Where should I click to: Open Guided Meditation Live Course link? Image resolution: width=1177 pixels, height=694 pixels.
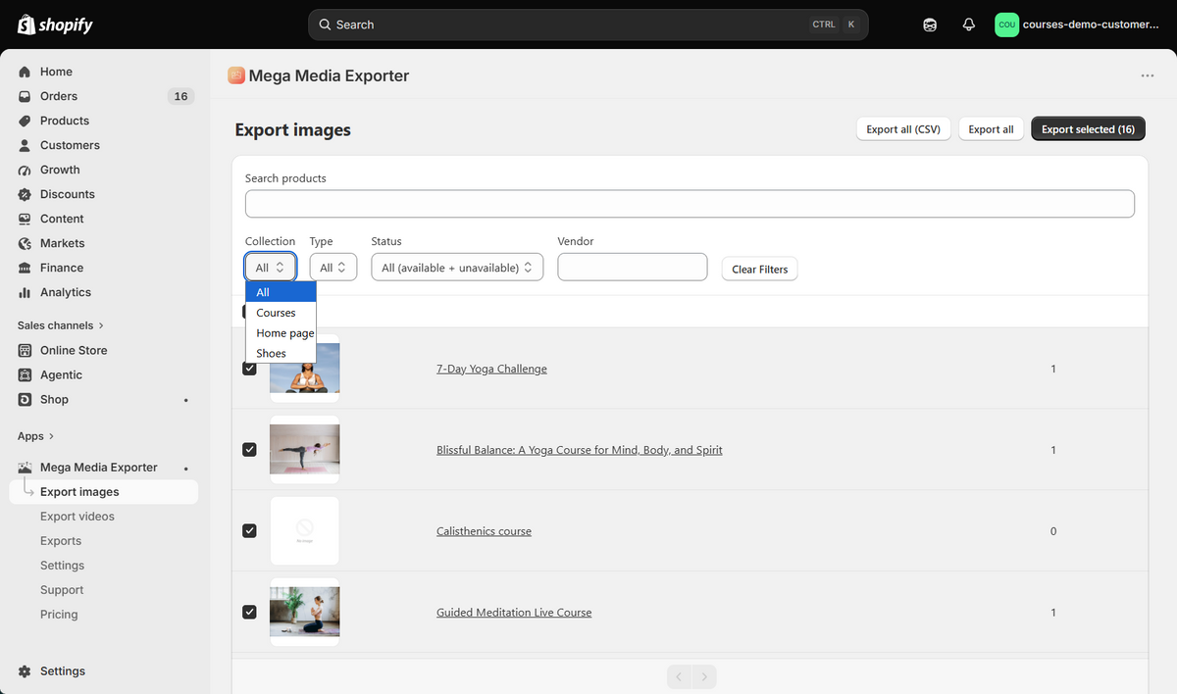(514, 613)
